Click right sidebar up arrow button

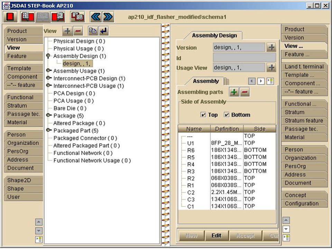coord(286,220)
